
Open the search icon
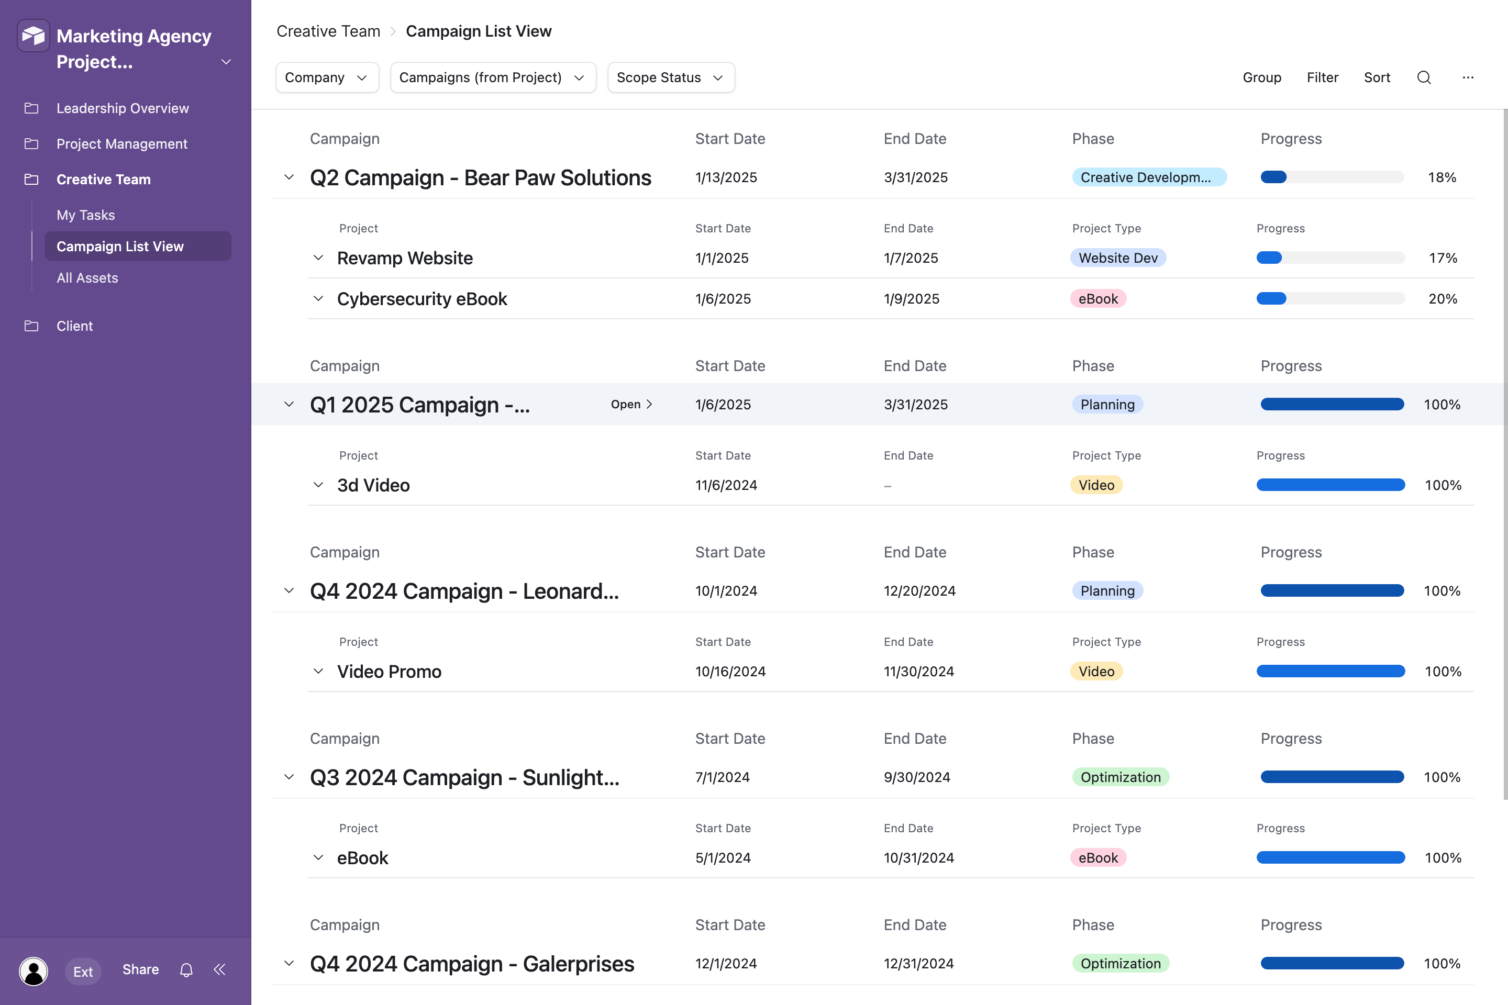tap(1424, 77)
